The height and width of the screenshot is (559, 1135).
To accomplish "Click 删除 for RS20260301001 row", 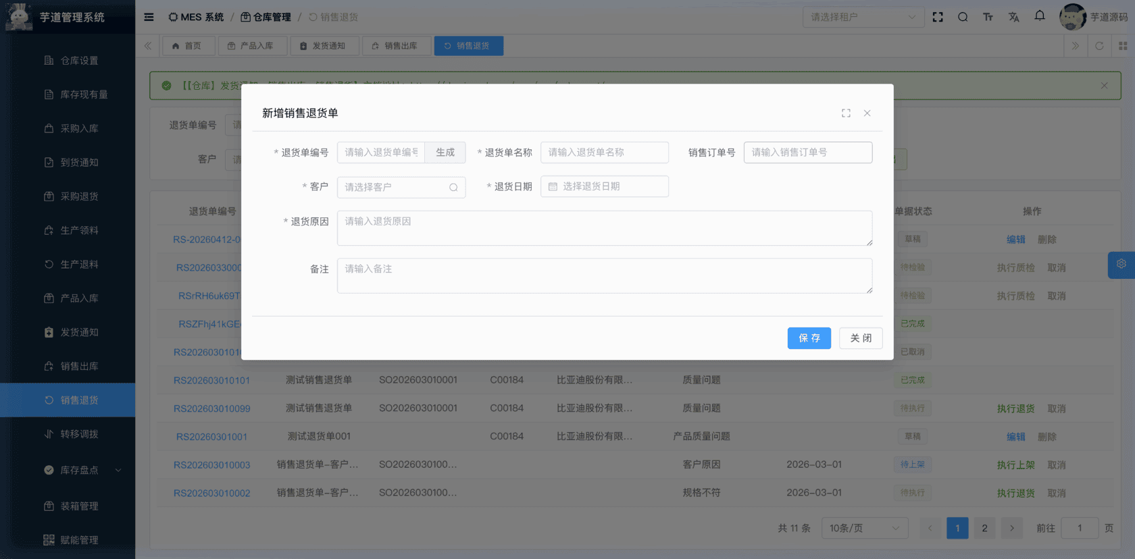I will coord(1046,437).
